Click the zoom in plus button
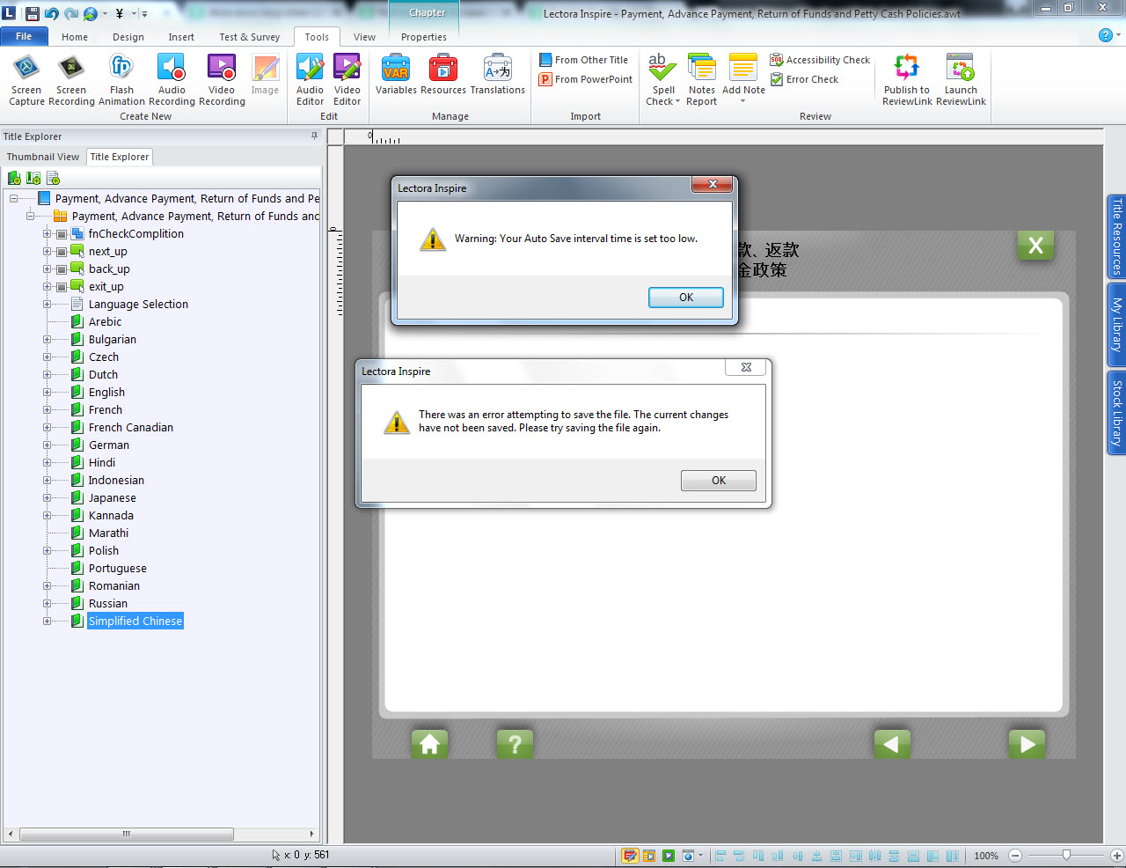This screenshot has height=868, width=1126. pos(1116,856)
